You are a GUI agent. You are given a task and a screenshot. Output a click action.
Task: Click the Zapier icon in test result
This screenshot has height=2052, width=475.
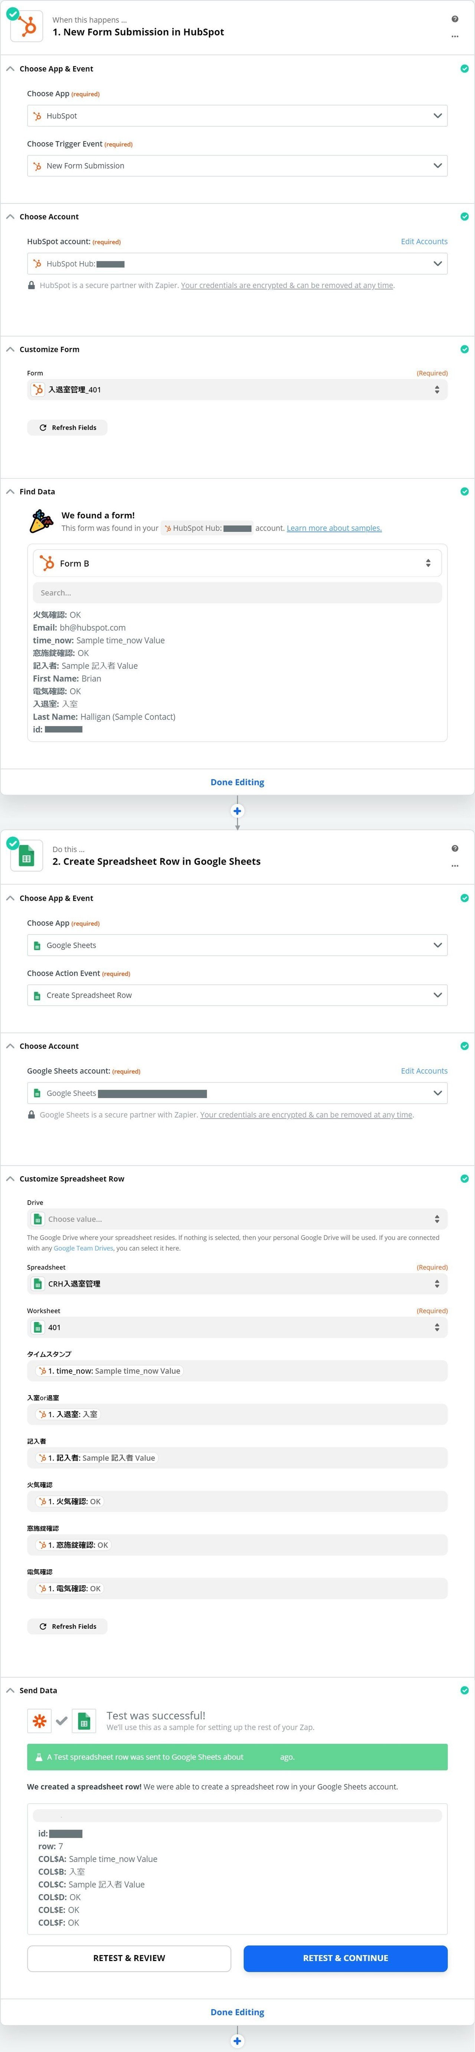(39, 1722)
